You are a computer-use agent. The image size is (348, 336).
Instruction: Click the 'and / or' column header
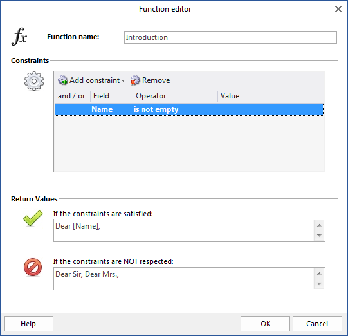71,96
